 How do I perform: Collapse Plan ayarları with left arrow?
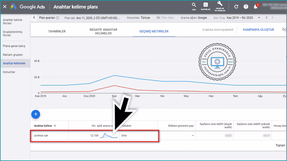point(34,18)
